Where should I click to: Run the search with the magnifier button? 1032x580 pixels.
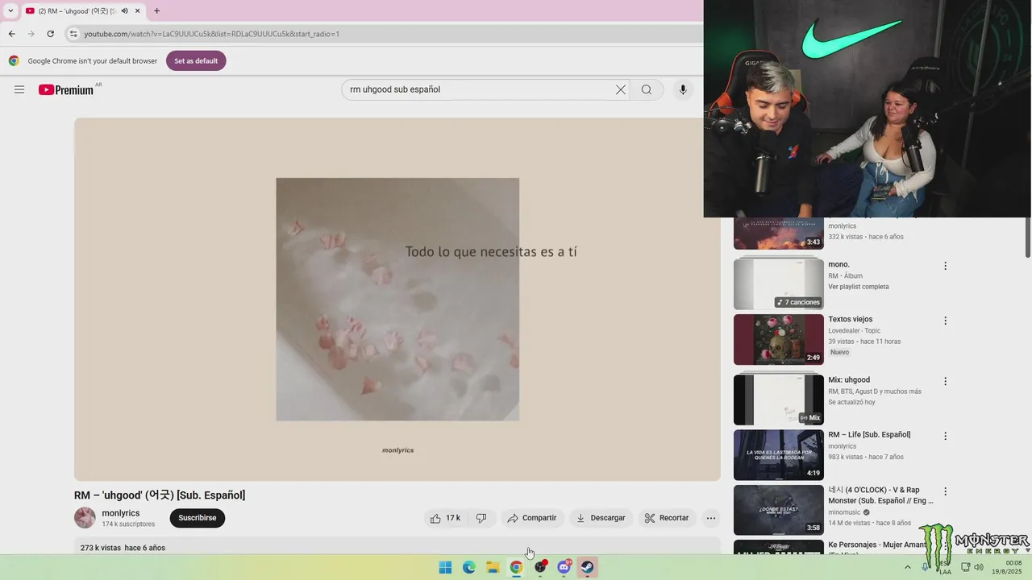(x=647, y=89)
